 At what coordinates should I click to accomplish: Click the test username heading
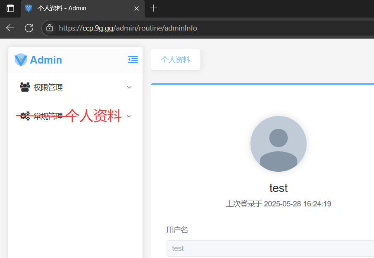tap(279, 188)
